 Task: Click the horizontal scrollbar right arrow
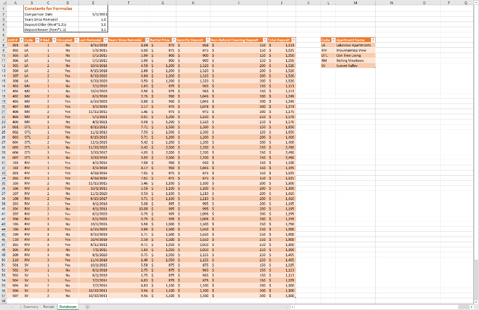pos(472,307)
